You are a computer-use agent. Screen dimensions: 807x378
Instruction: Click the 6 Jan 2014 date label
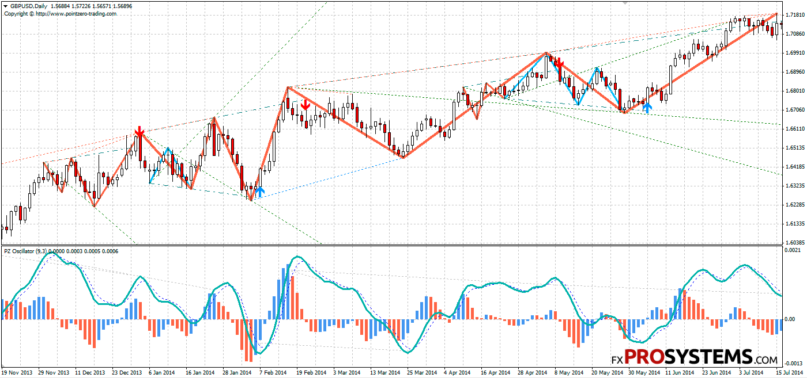point(163,373)
